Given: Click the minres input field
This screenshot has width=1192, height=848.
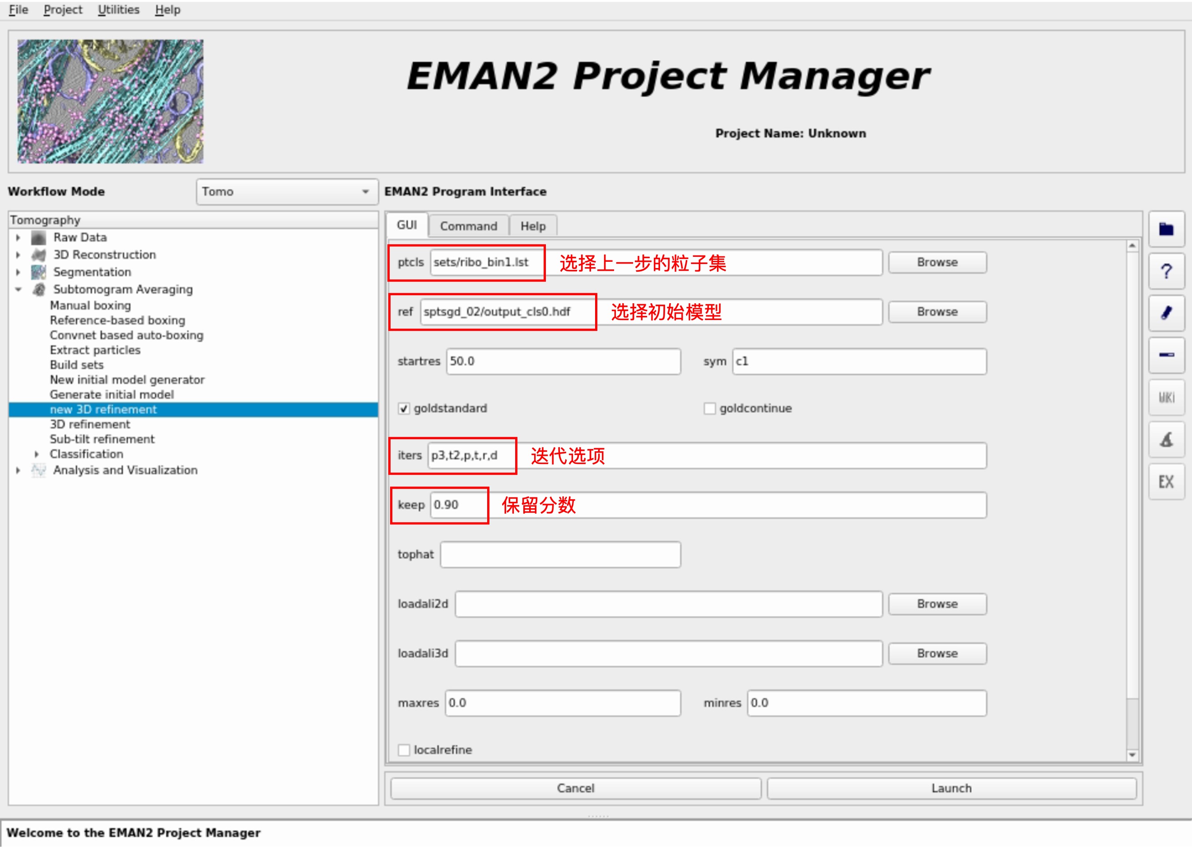Looking at the screenshot, I should 866,704.
